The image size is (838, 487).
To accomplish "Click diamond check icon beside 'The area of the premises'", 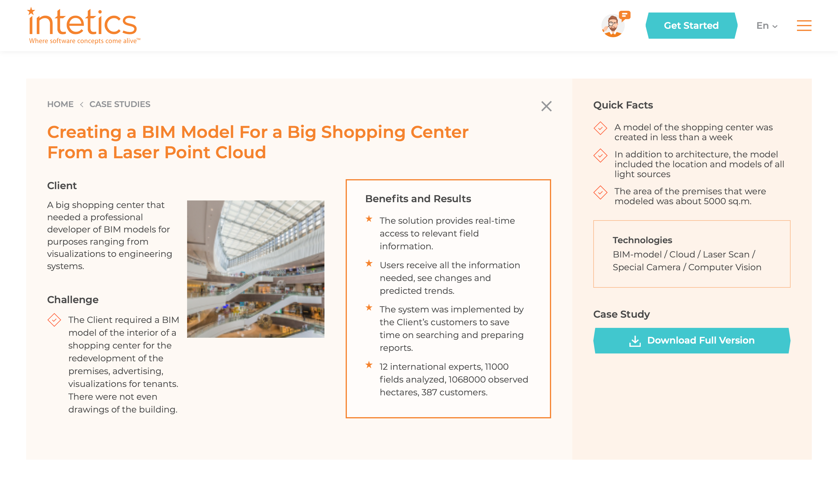I will pyautogui.click(x=600, y=192).
